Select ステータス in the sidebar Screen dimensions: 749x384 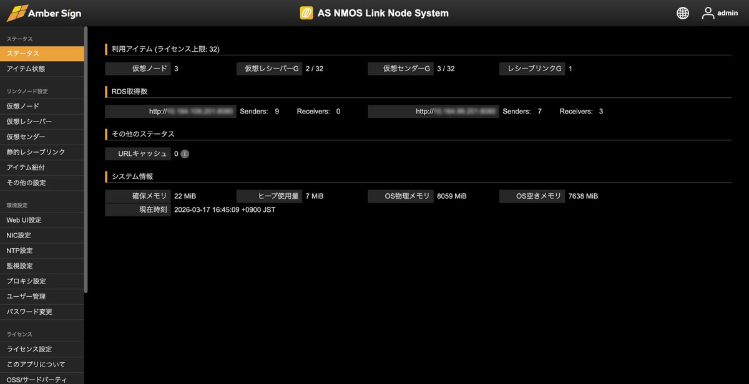pyautogui.click(x=42, y=54)
